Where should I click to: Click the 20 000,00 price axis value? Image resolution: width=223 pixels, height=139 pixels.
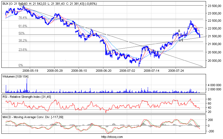pyautogui.click(x=214, y=61)
